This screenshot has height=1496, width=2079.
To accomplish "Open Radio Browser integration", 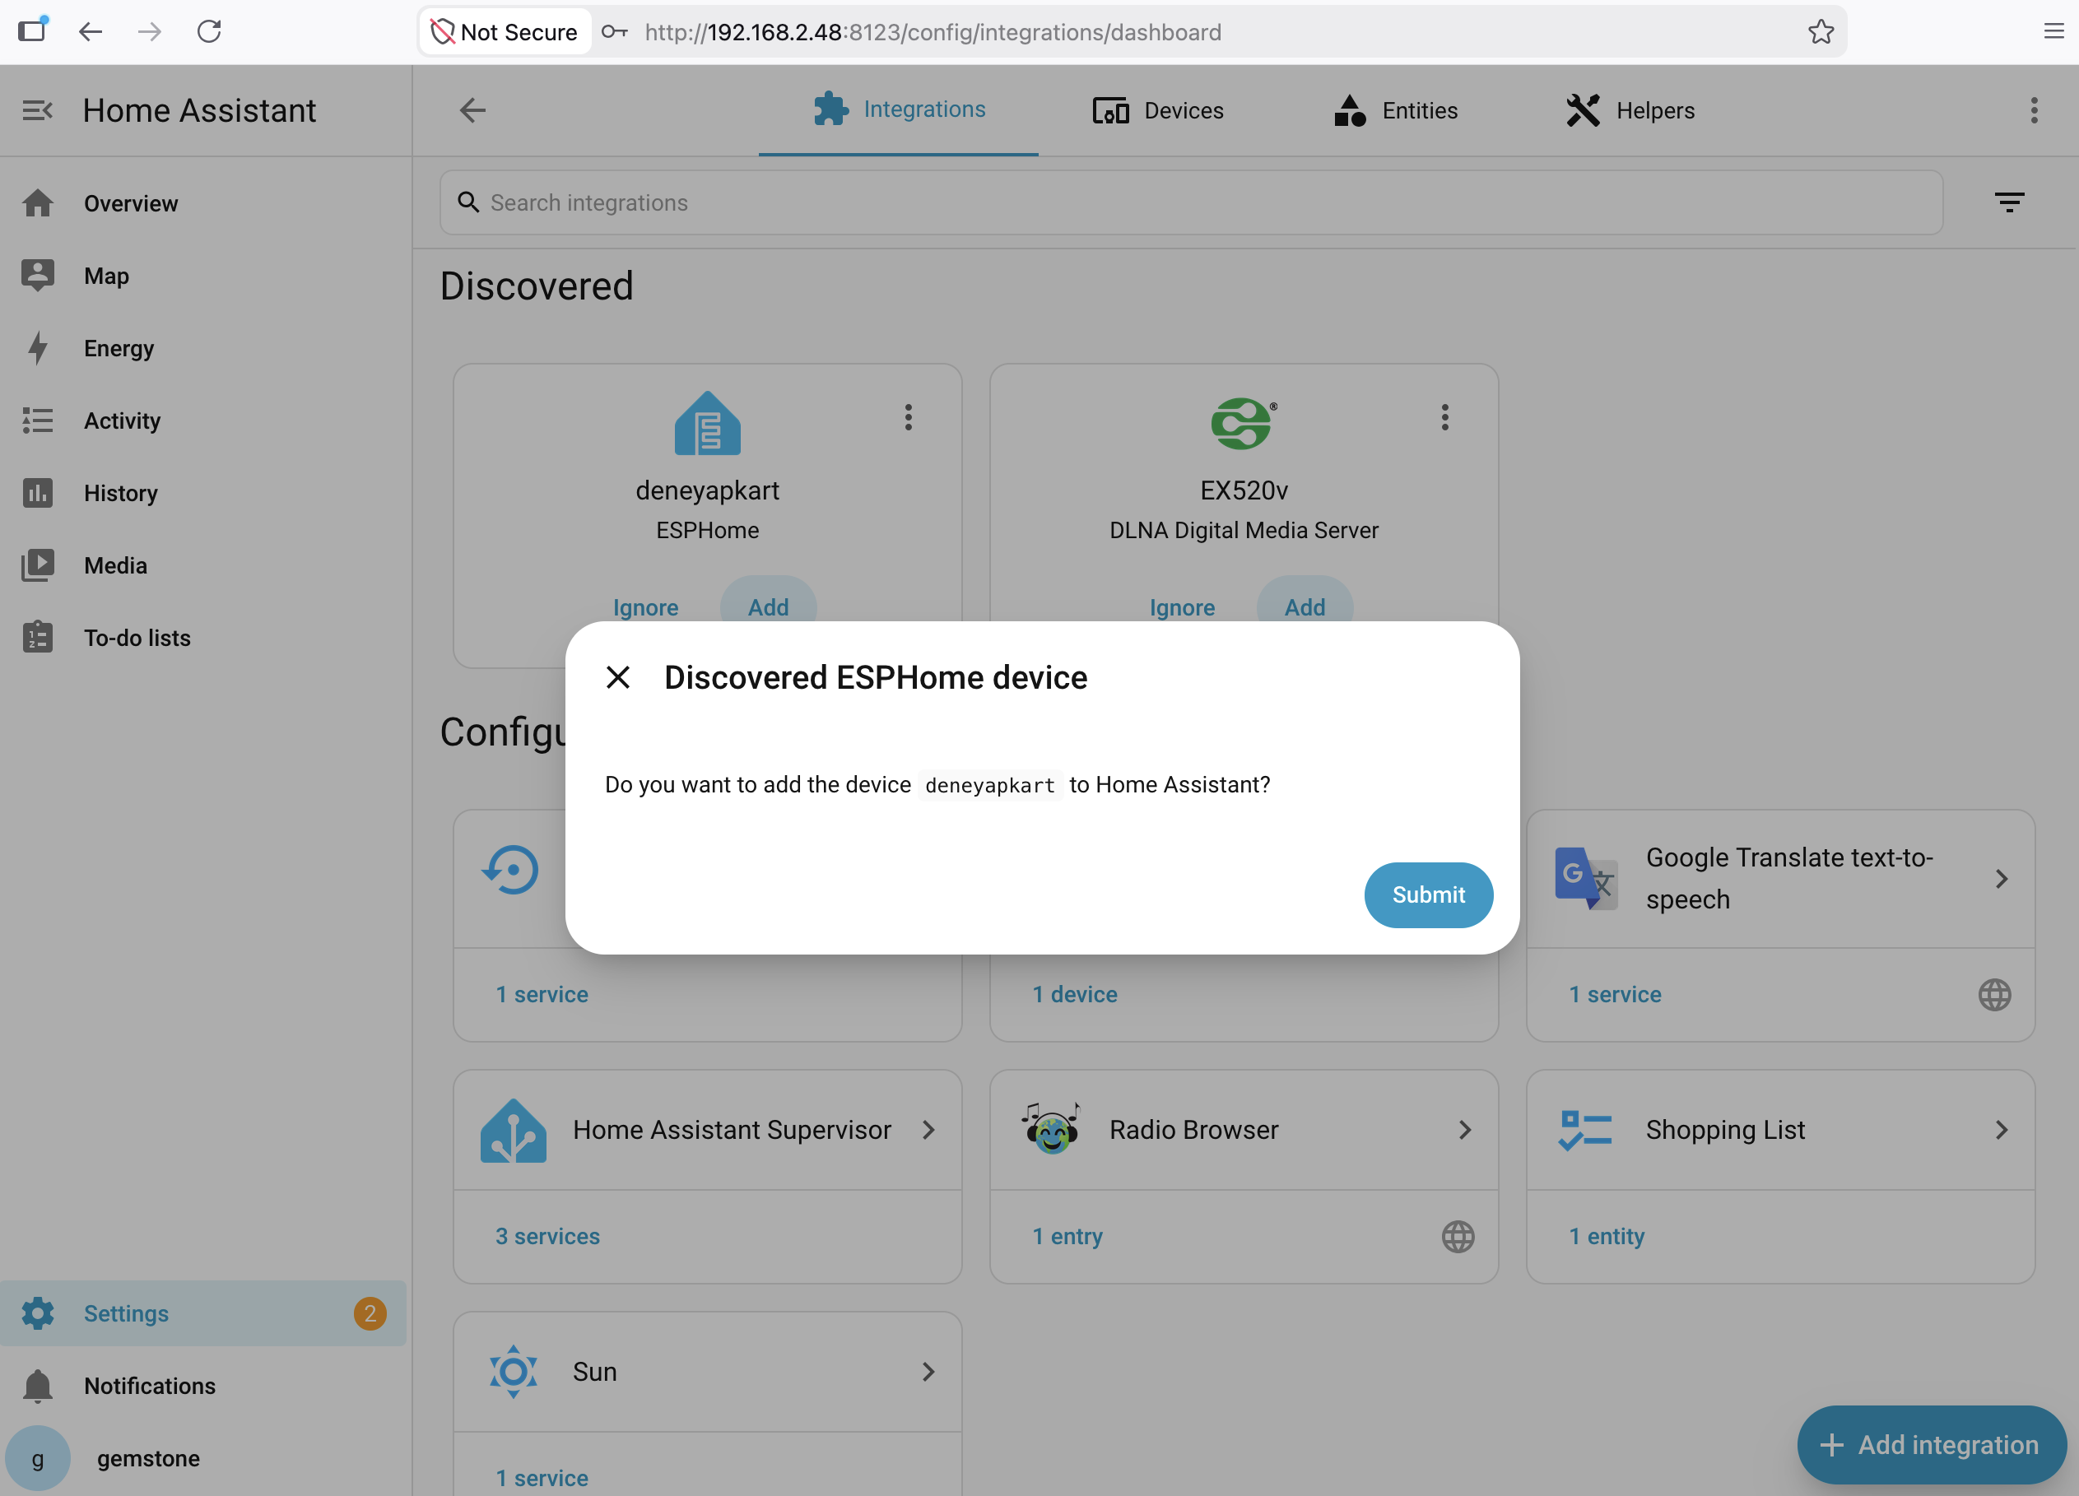I will point(1244,1131).
